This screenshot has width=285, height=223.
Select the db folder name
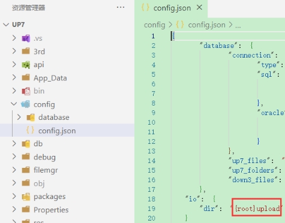38,144
